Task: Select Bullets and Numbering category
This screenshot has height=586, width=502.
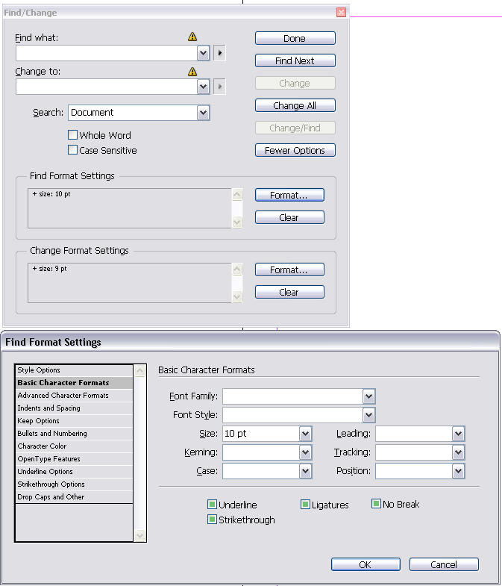Action: 74,434
